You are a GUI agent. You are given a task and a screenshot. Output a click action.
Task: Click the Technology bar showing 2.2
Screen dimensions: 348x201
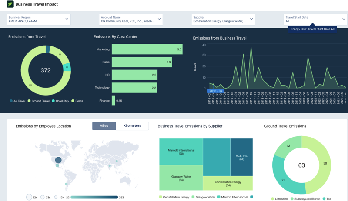coord(134,88)
